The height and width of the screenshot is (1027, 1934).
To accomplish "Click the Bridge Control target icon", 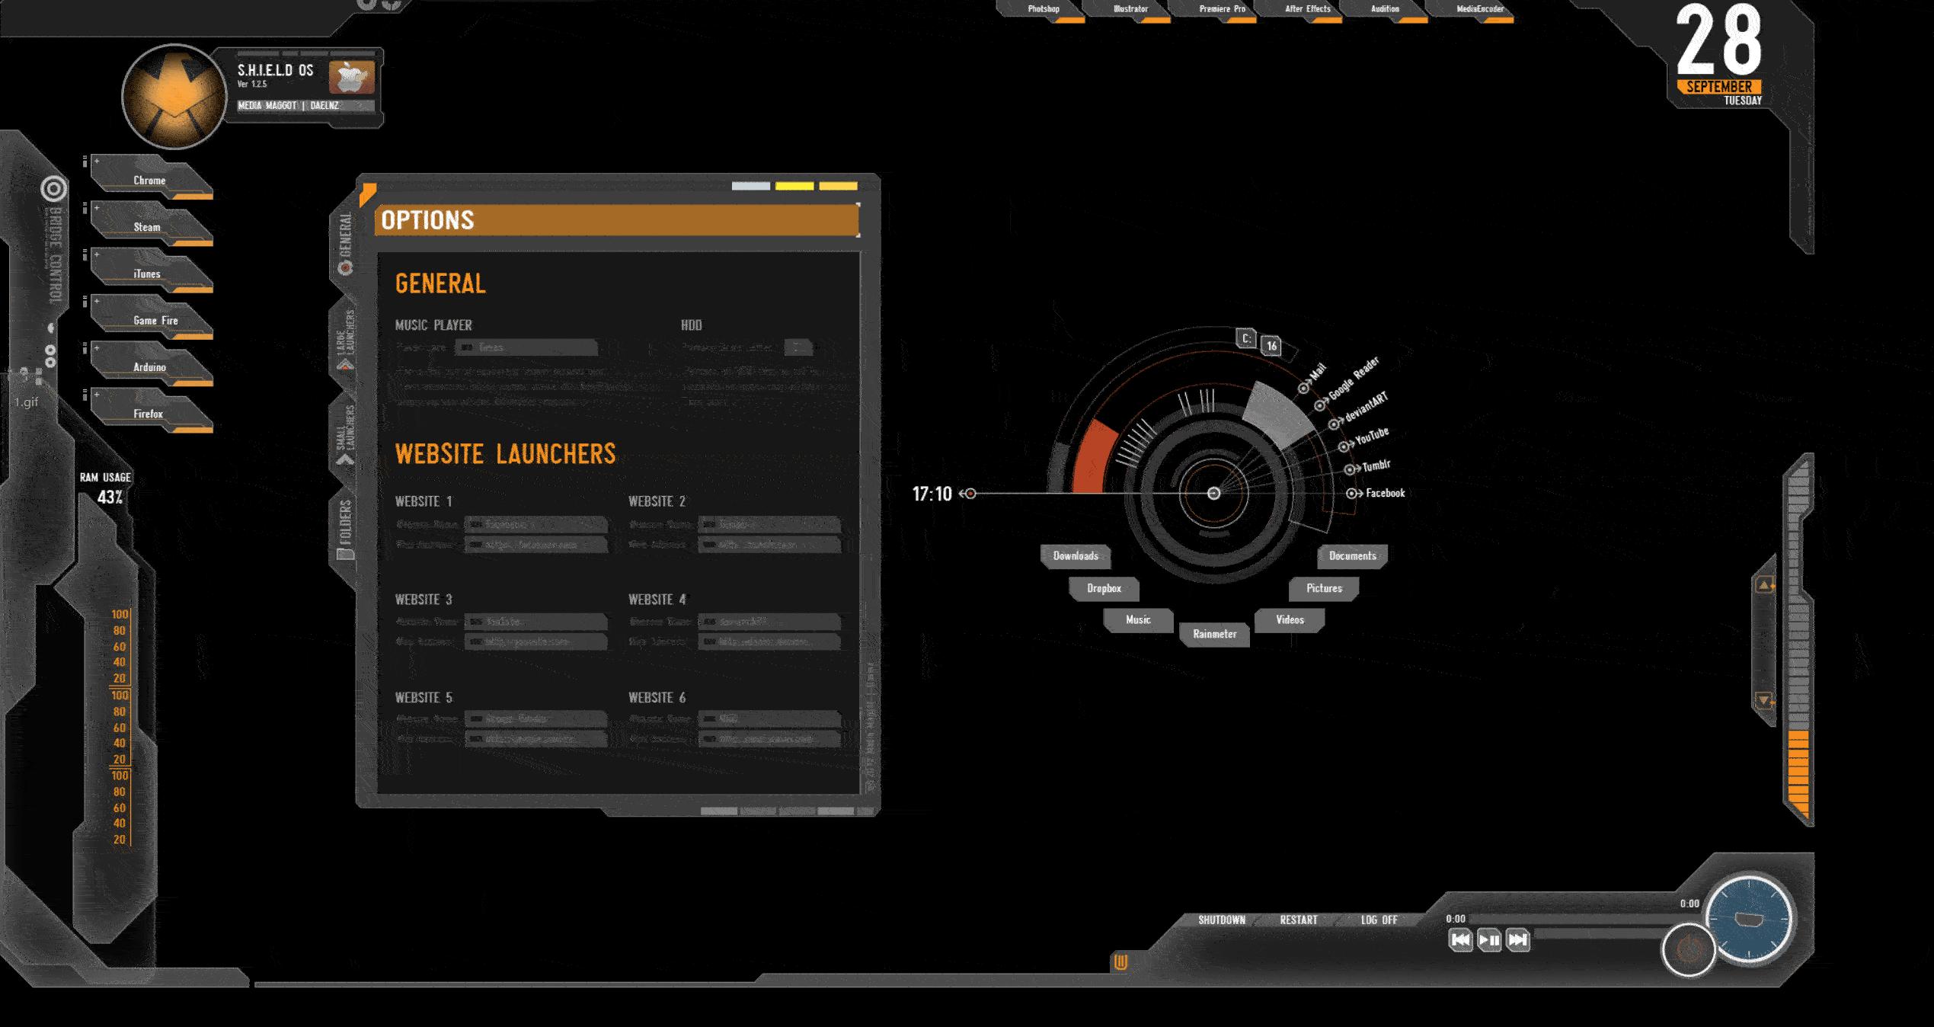I will [54, 188].
